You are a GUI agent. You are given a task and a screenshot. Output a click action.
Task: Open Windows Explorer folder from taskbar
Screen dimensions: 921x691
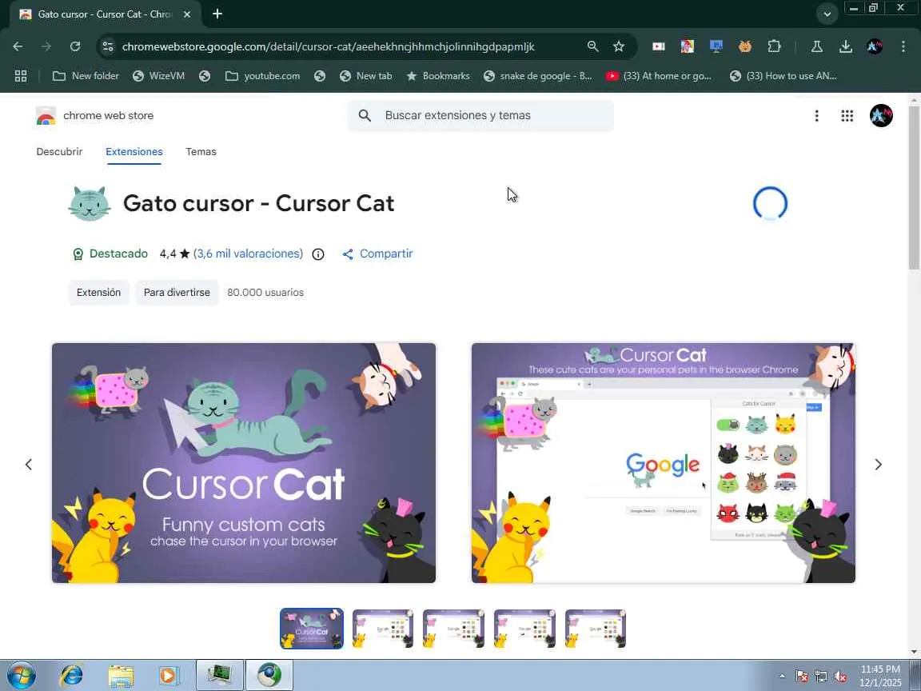tap(121, 675)
